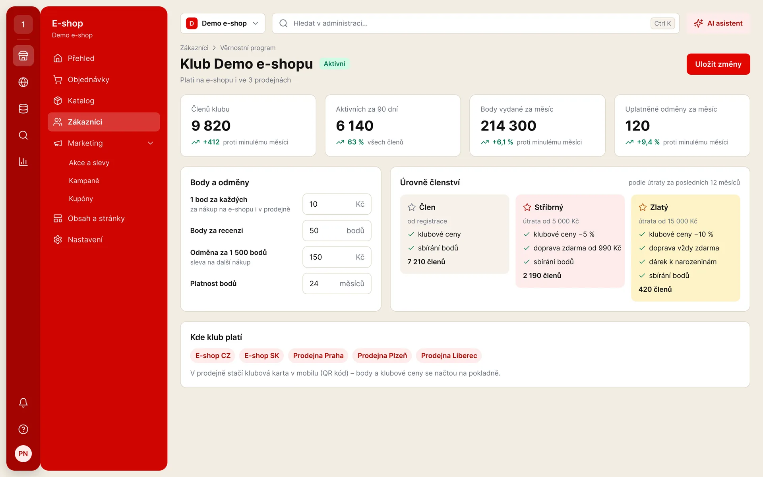The image size is (763, 477).
Task: Open the bar chart statistics icon
Action: (23, 162)
